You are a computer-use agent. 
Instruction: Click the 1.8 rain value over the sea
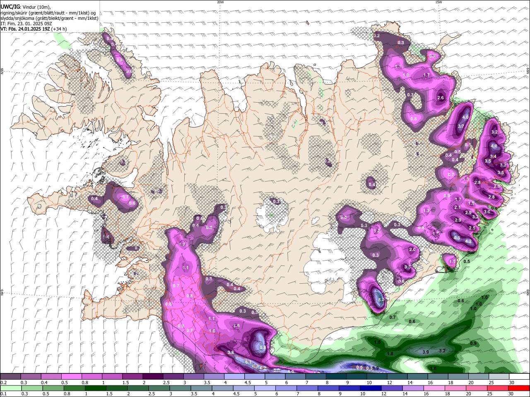[390, 354]
